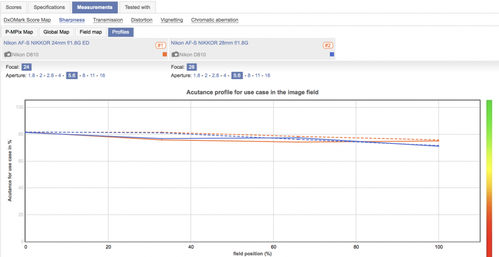This screenshot has height=257, width=499.
Task: Set first lens aperture to 2.8
Action: [x=50, y=76]
